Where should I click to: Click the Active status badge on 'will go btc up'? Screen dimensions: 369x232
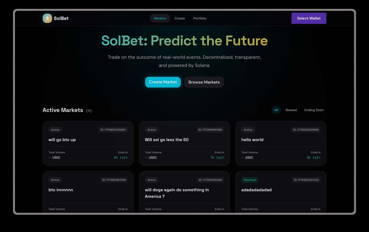55,130
